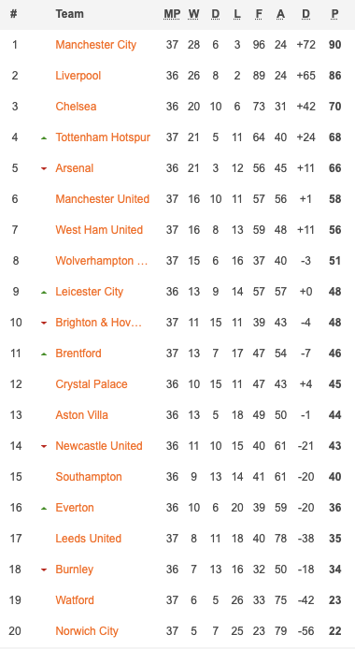The height and width of the screenshot is (649, 355).
Task: Open the truncated Wolverhampton team link
Action: 102,261
